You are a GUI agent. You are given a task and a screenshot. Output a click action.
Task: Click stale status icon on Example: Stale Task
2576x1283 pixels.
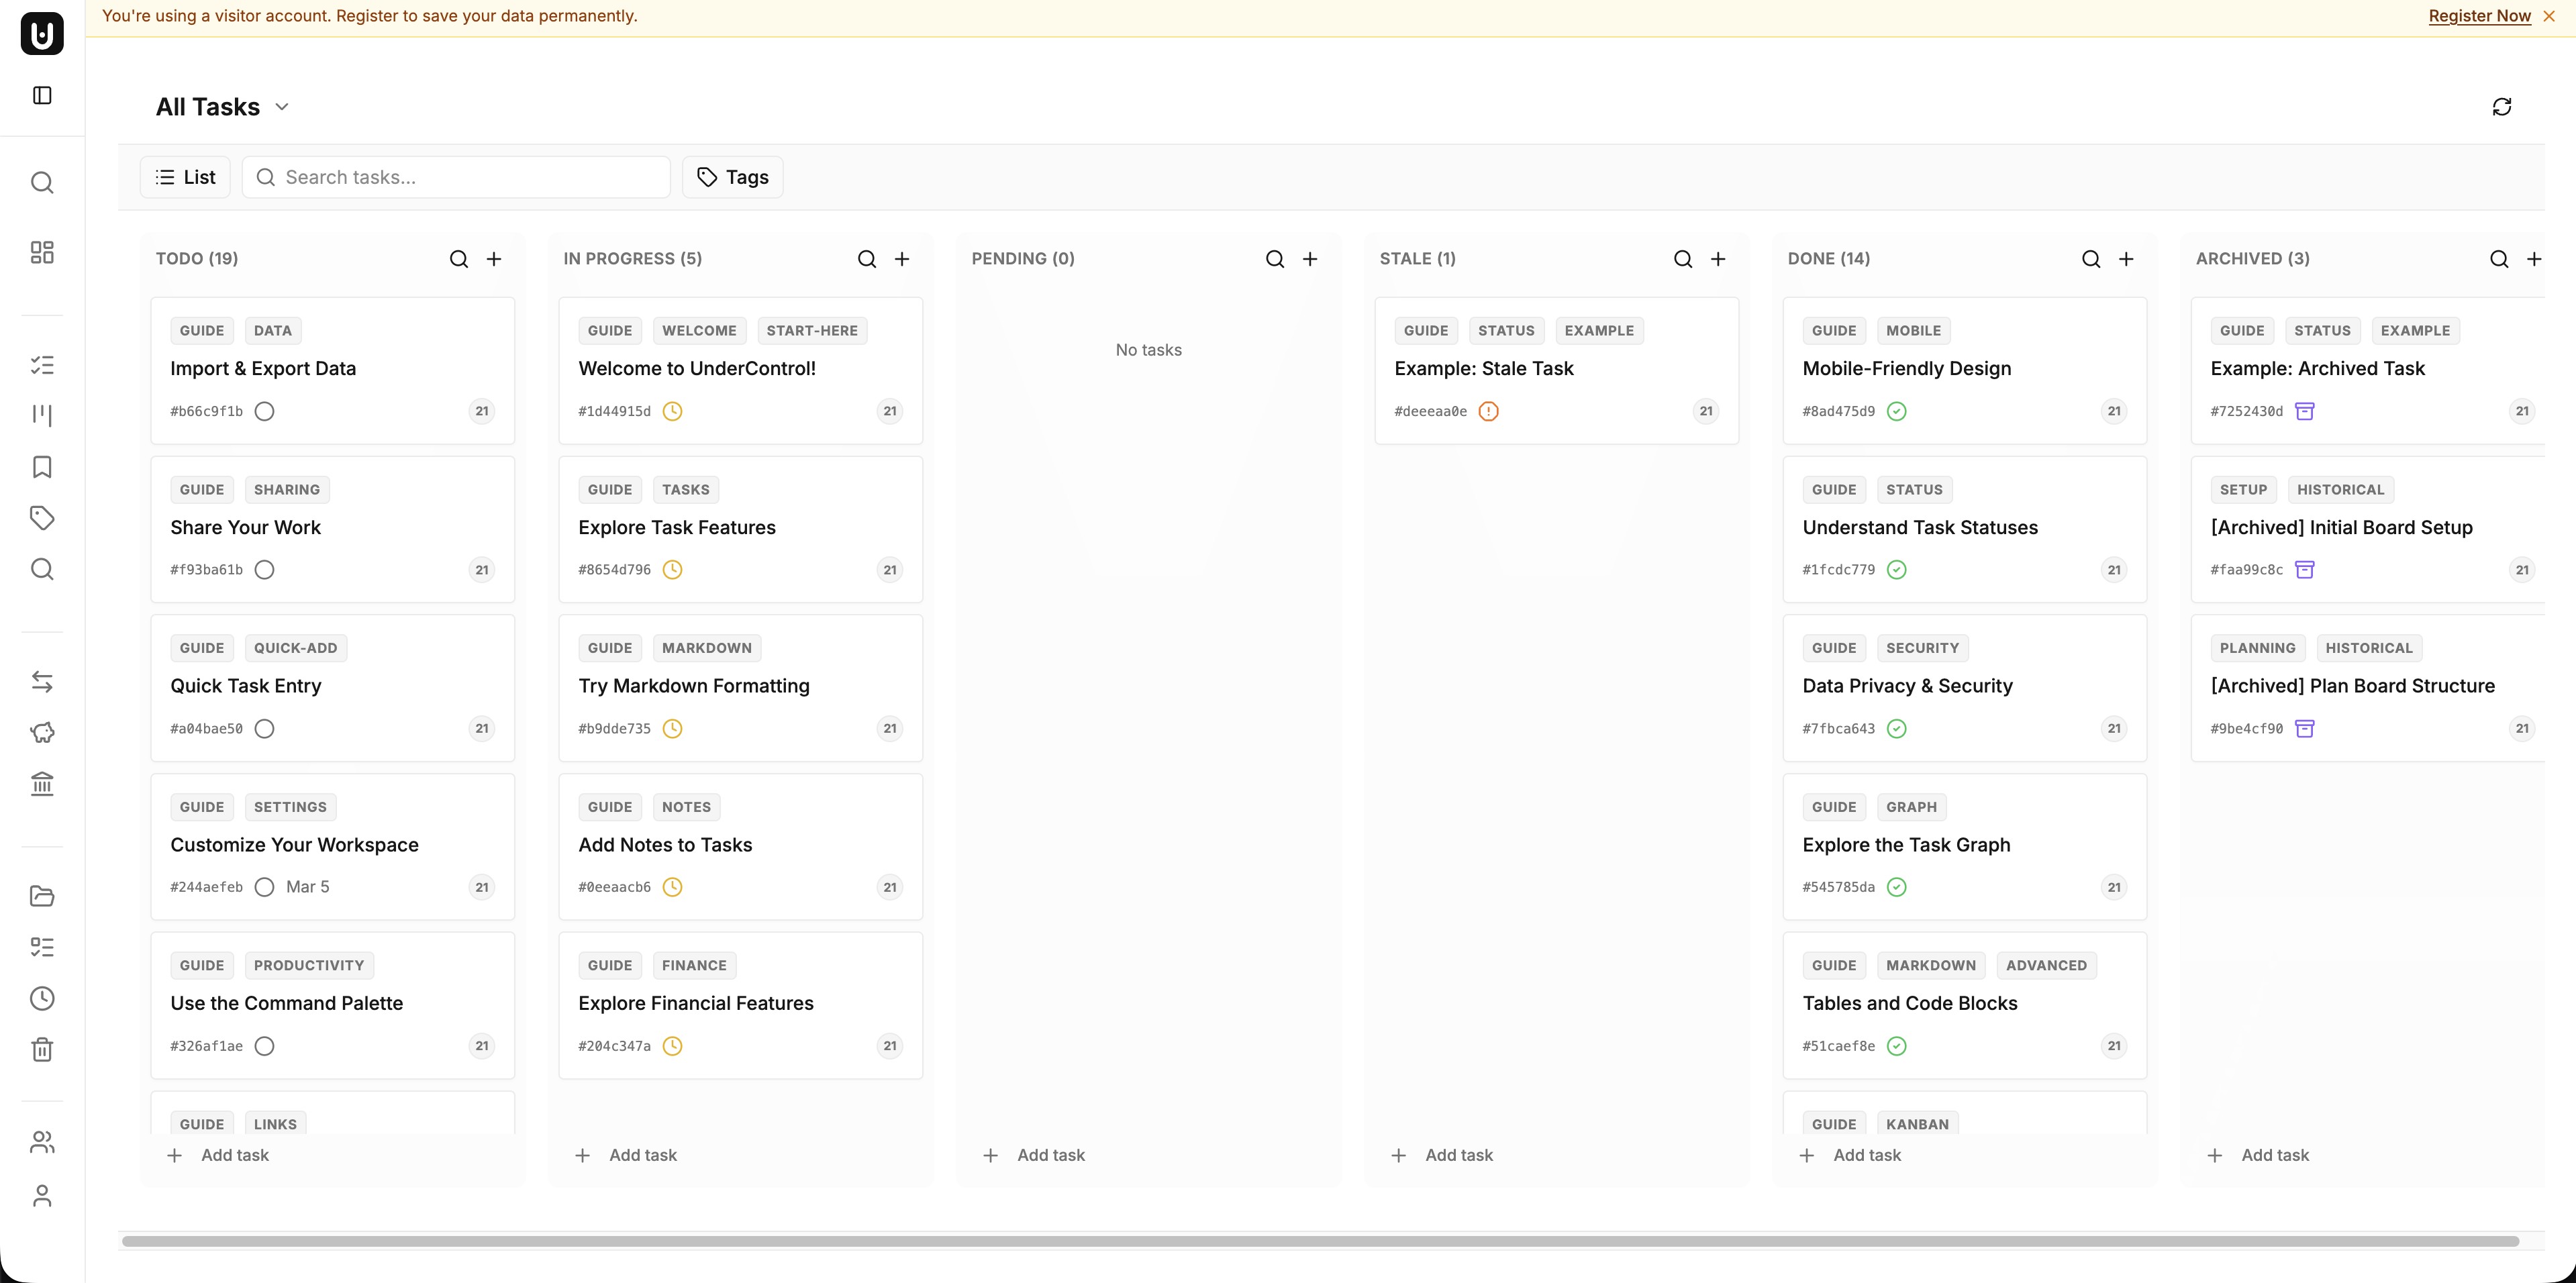[x=1488, y=411]
